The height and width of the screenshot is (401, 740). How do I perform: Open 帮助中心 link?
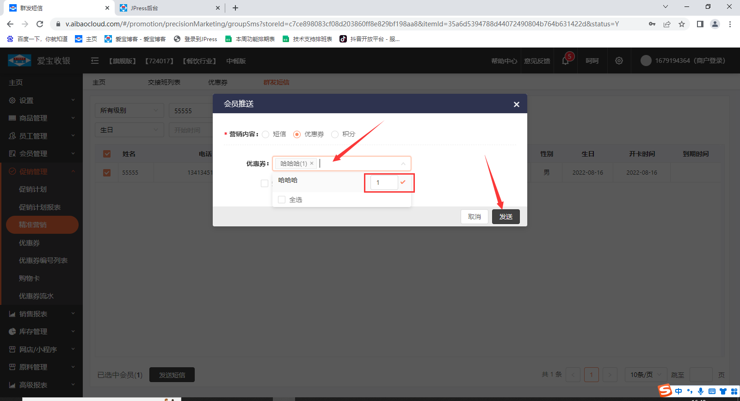tap(504, 61)
